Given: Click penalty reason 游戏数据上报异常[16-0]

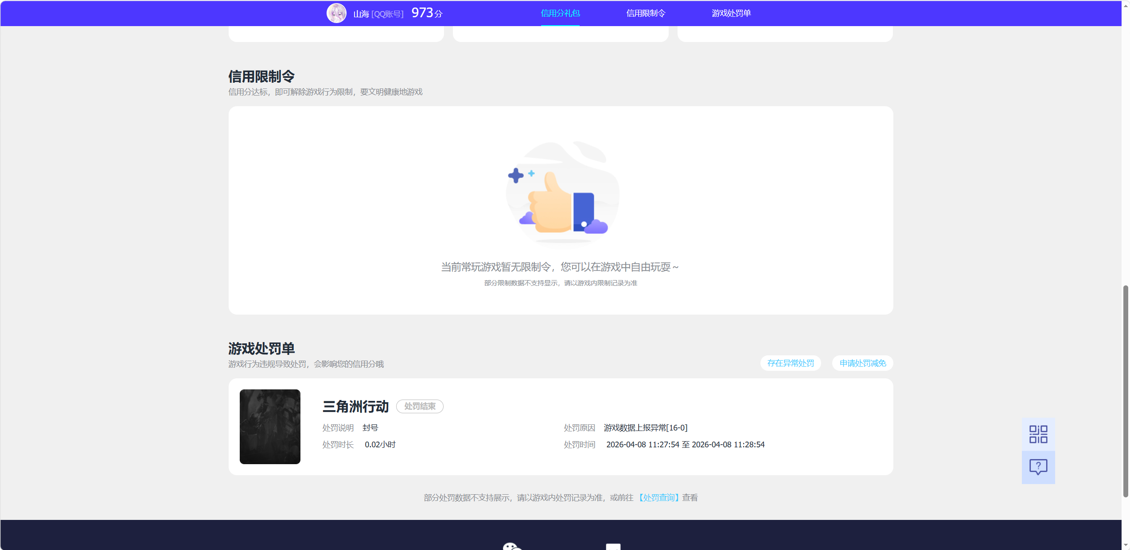Looking at the screenshot, I should click(x=646, y=428).
